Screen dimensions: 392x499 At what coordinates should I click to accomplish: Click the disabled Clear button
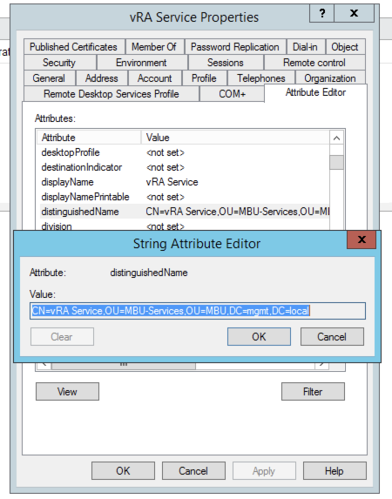[62, 337]
